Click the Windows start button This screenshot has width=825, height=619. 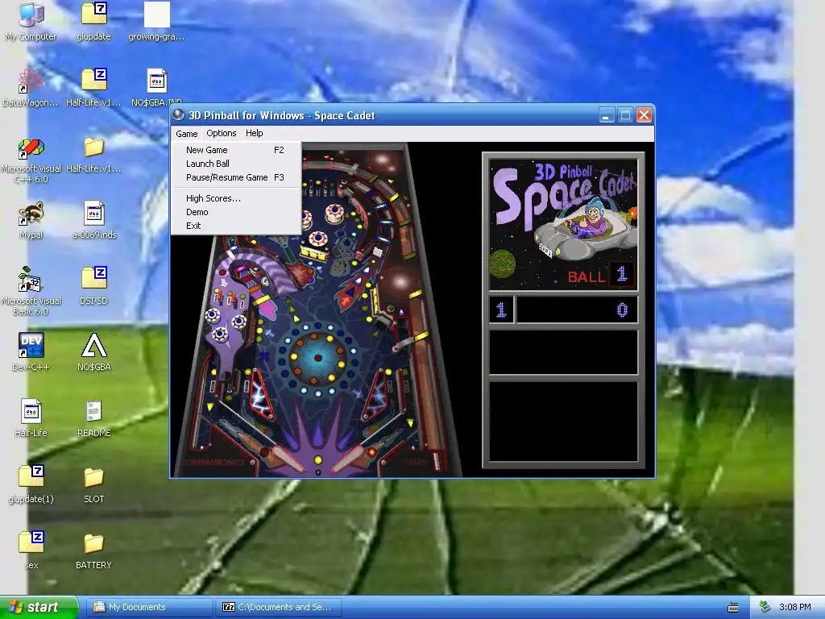(38, 607)
